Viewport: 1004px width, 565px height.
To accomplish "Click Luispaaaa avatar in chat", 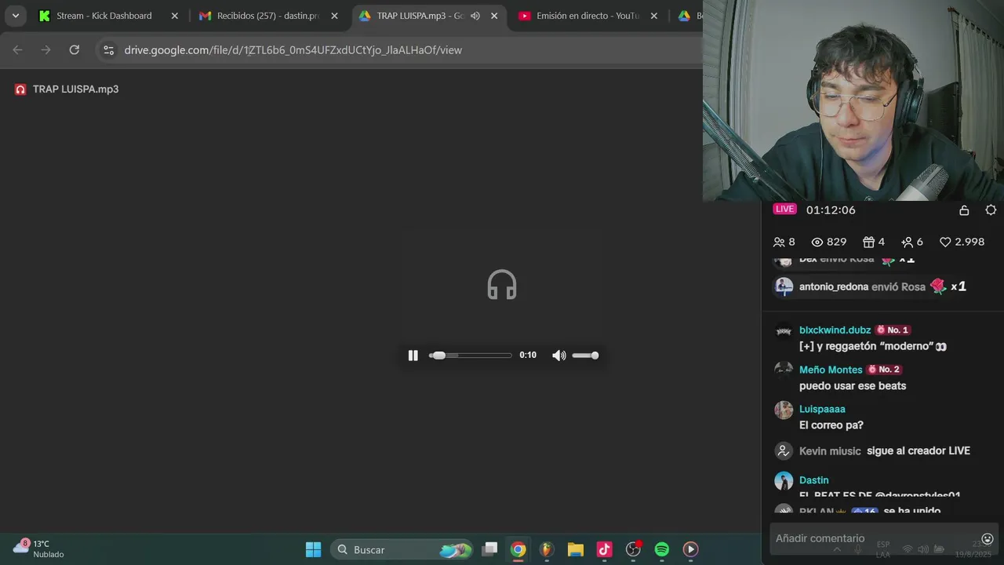I will point(784,410).
